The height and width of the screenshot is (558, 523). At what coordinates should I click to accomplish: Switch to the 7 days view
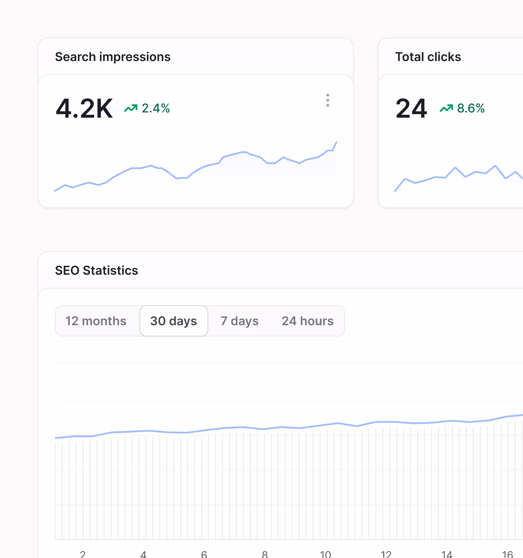click(x=239, y=321)
